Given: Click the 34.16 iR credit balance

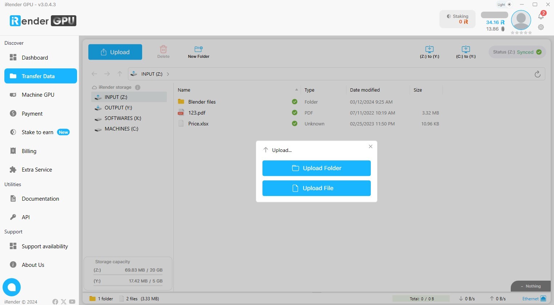Looking at the screenshot, I should [495, 22].
